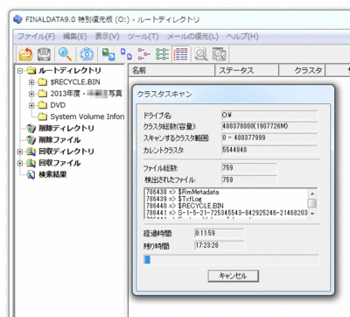Collapse the ルートディレクトリ tree node
The height and width of the screenshot is (317, 350).
coord(20,71)
